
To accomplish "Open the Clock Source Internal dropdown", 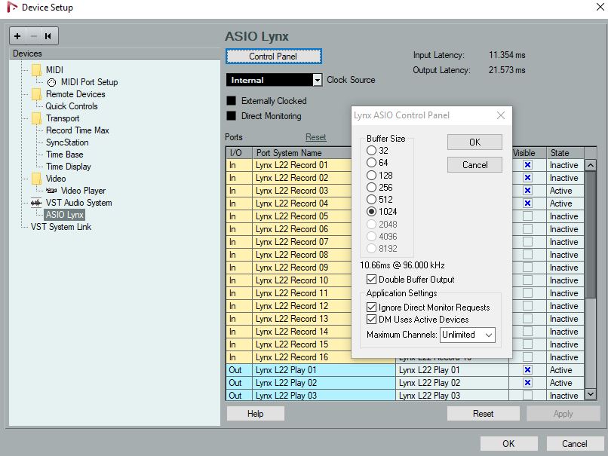I will [274, 80].
